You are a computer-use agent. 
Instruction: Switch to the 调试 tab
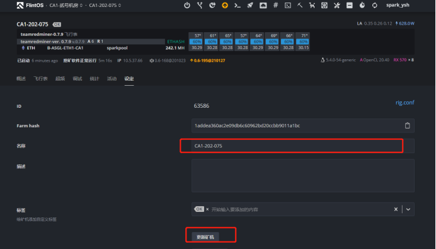(x=77, y=78)
